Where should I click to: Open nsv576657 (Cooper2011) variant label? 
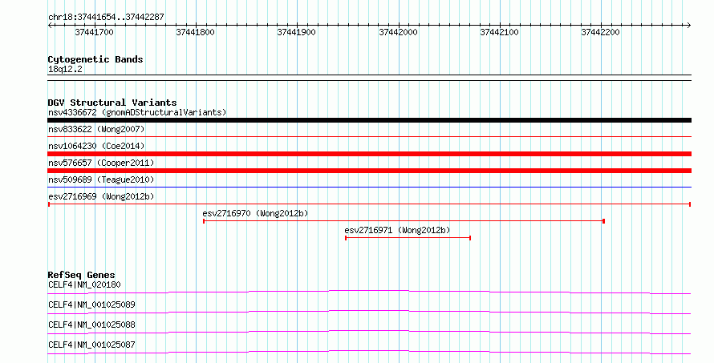click(101, 163)
